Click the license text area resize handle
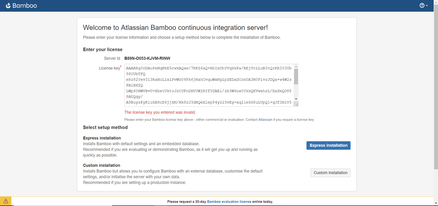This screenshot has height=206, width=438. click(296, 104)
